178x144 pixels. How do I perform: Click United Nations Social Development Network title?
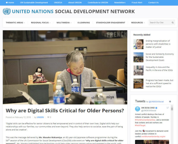pos(73,12)
